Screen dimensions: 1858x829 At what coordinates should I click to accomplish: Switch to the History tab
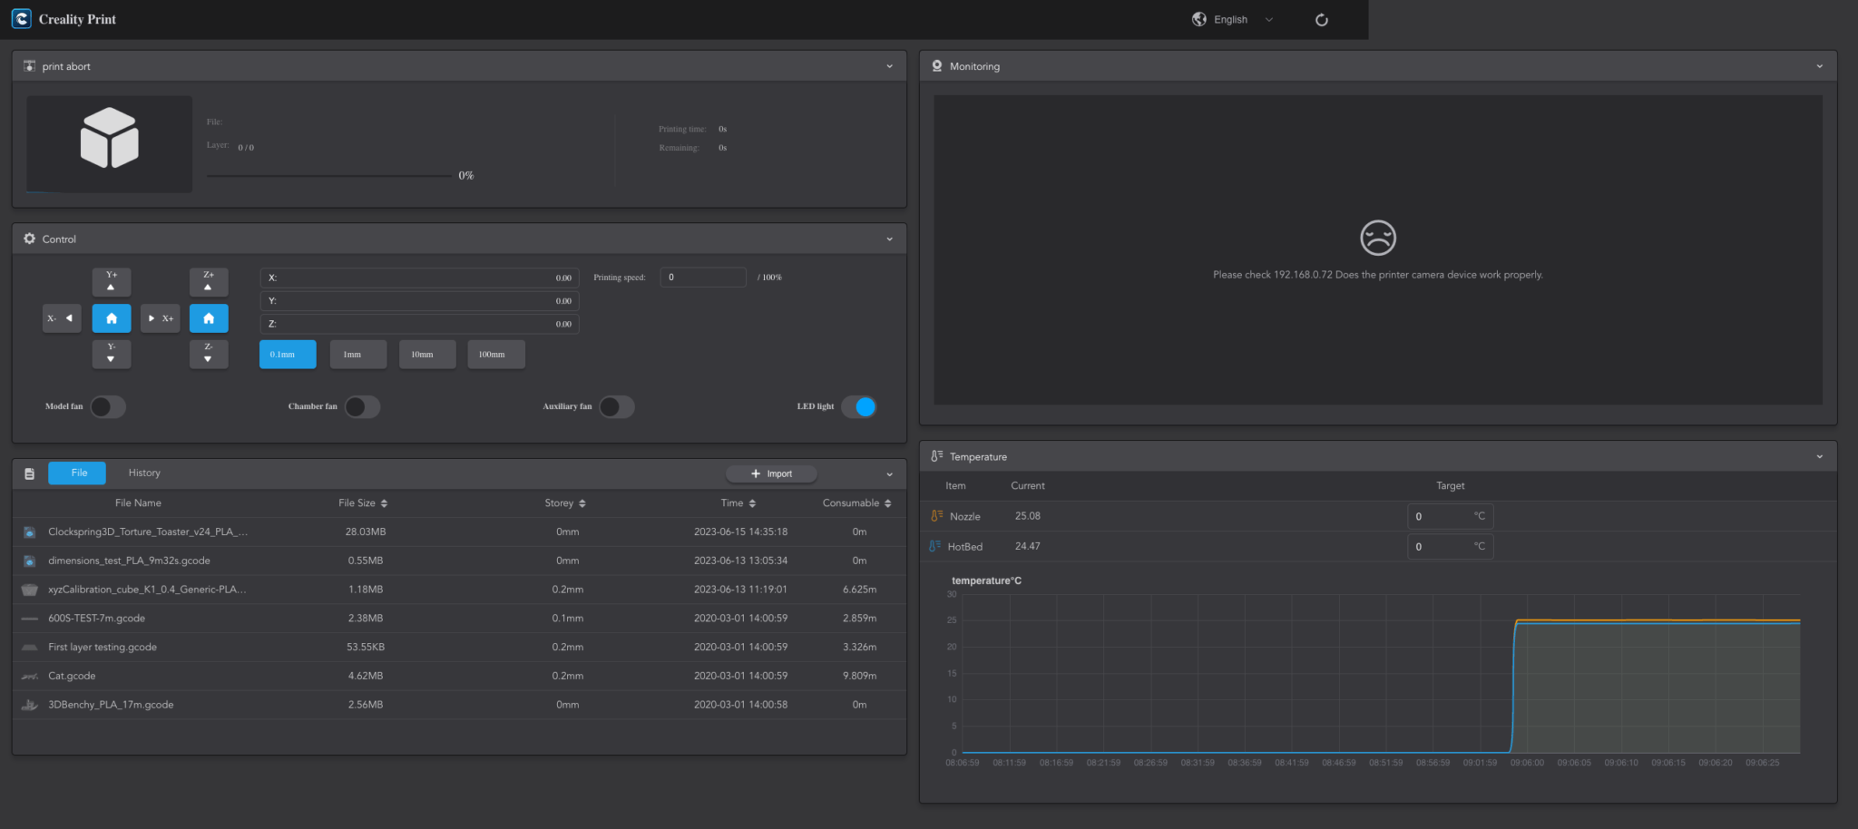tap(144, 473)
